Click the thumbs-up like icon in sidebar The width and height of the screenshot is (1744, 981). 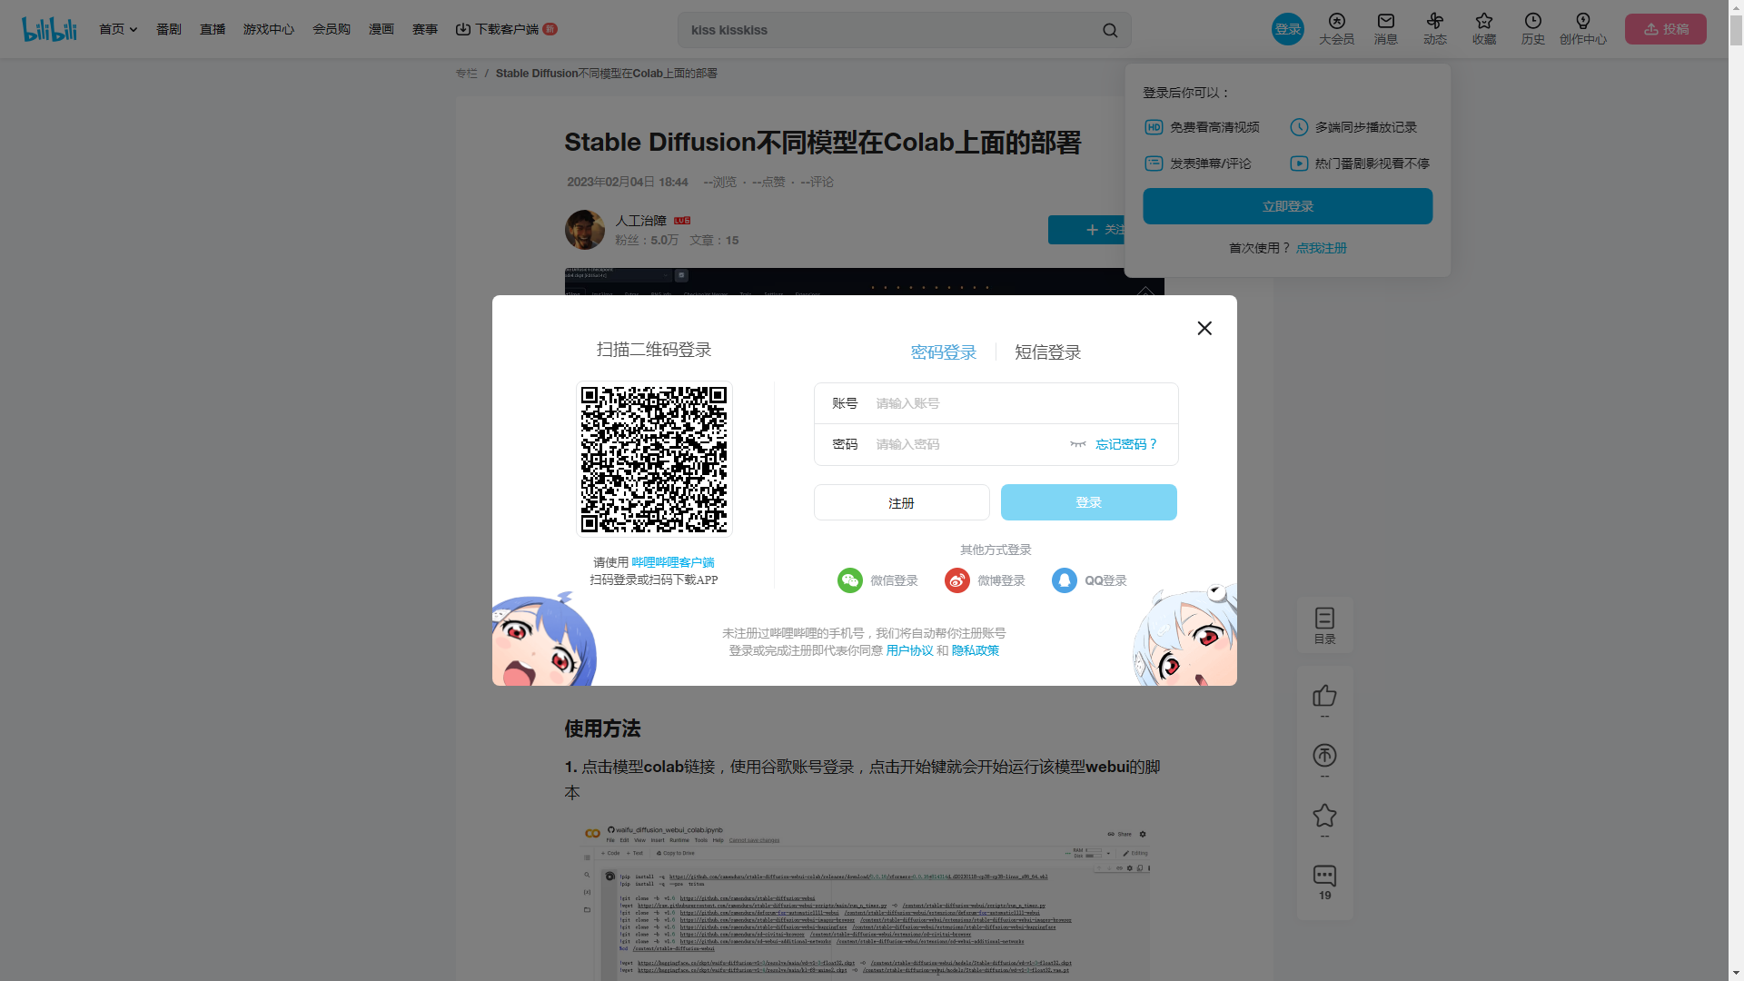pos(1324,697)
